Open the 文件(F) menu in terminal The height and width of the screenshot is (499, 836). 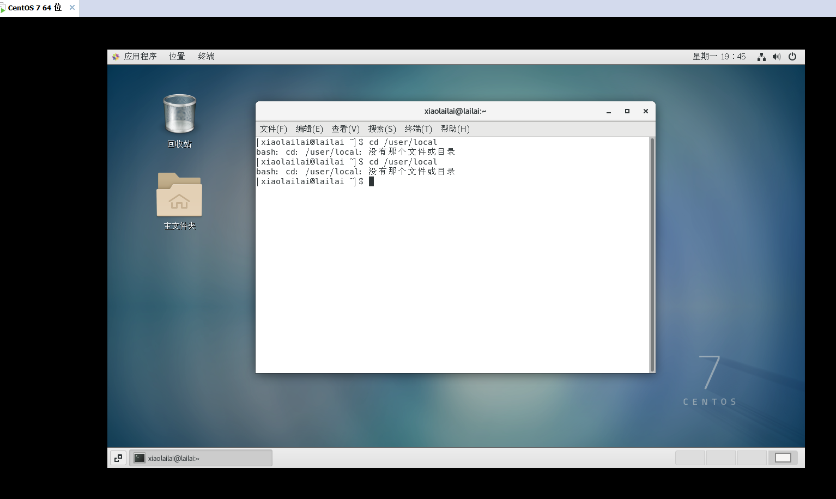pos(273,129)
